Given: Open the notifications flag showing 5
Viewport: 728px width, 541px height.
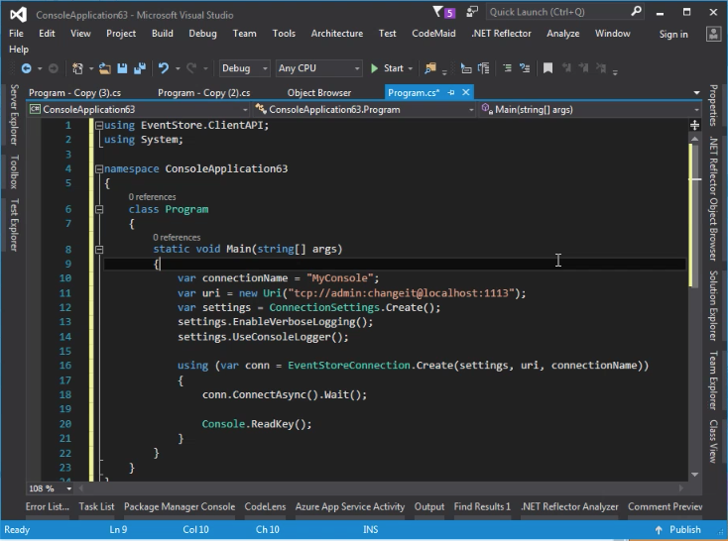Looking at the screenshot, I should (x=444, y=12).
